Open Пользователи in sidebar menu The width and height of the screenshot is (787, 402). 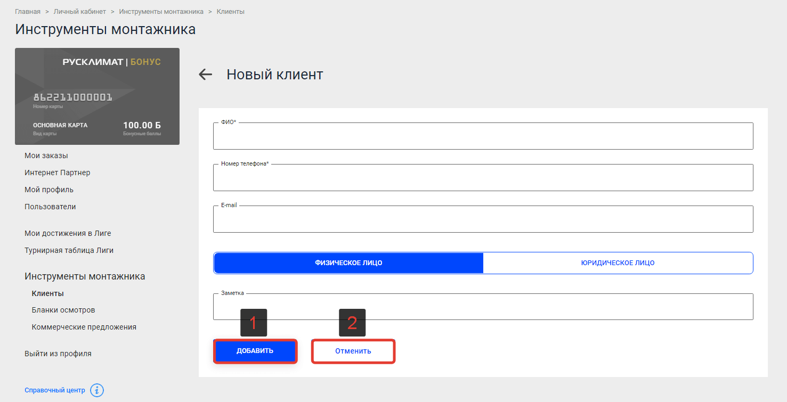[x=50, y=207]
